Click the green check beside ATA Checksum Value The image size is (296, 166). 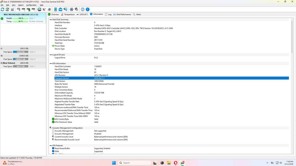[x=53, y=122]
